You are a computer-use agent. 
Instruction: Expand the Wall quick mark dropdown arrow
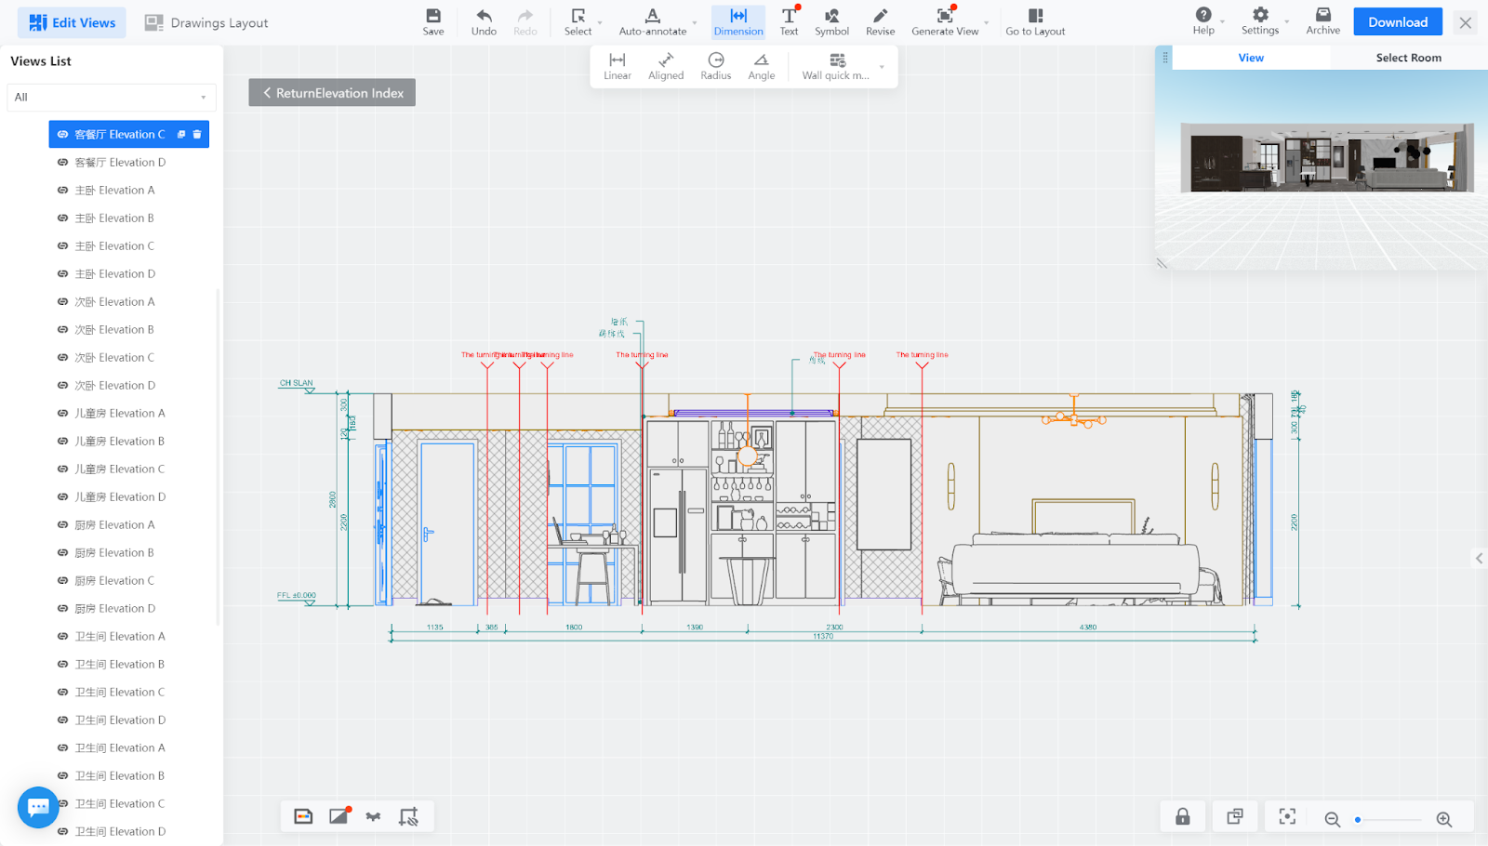[882, 67]
